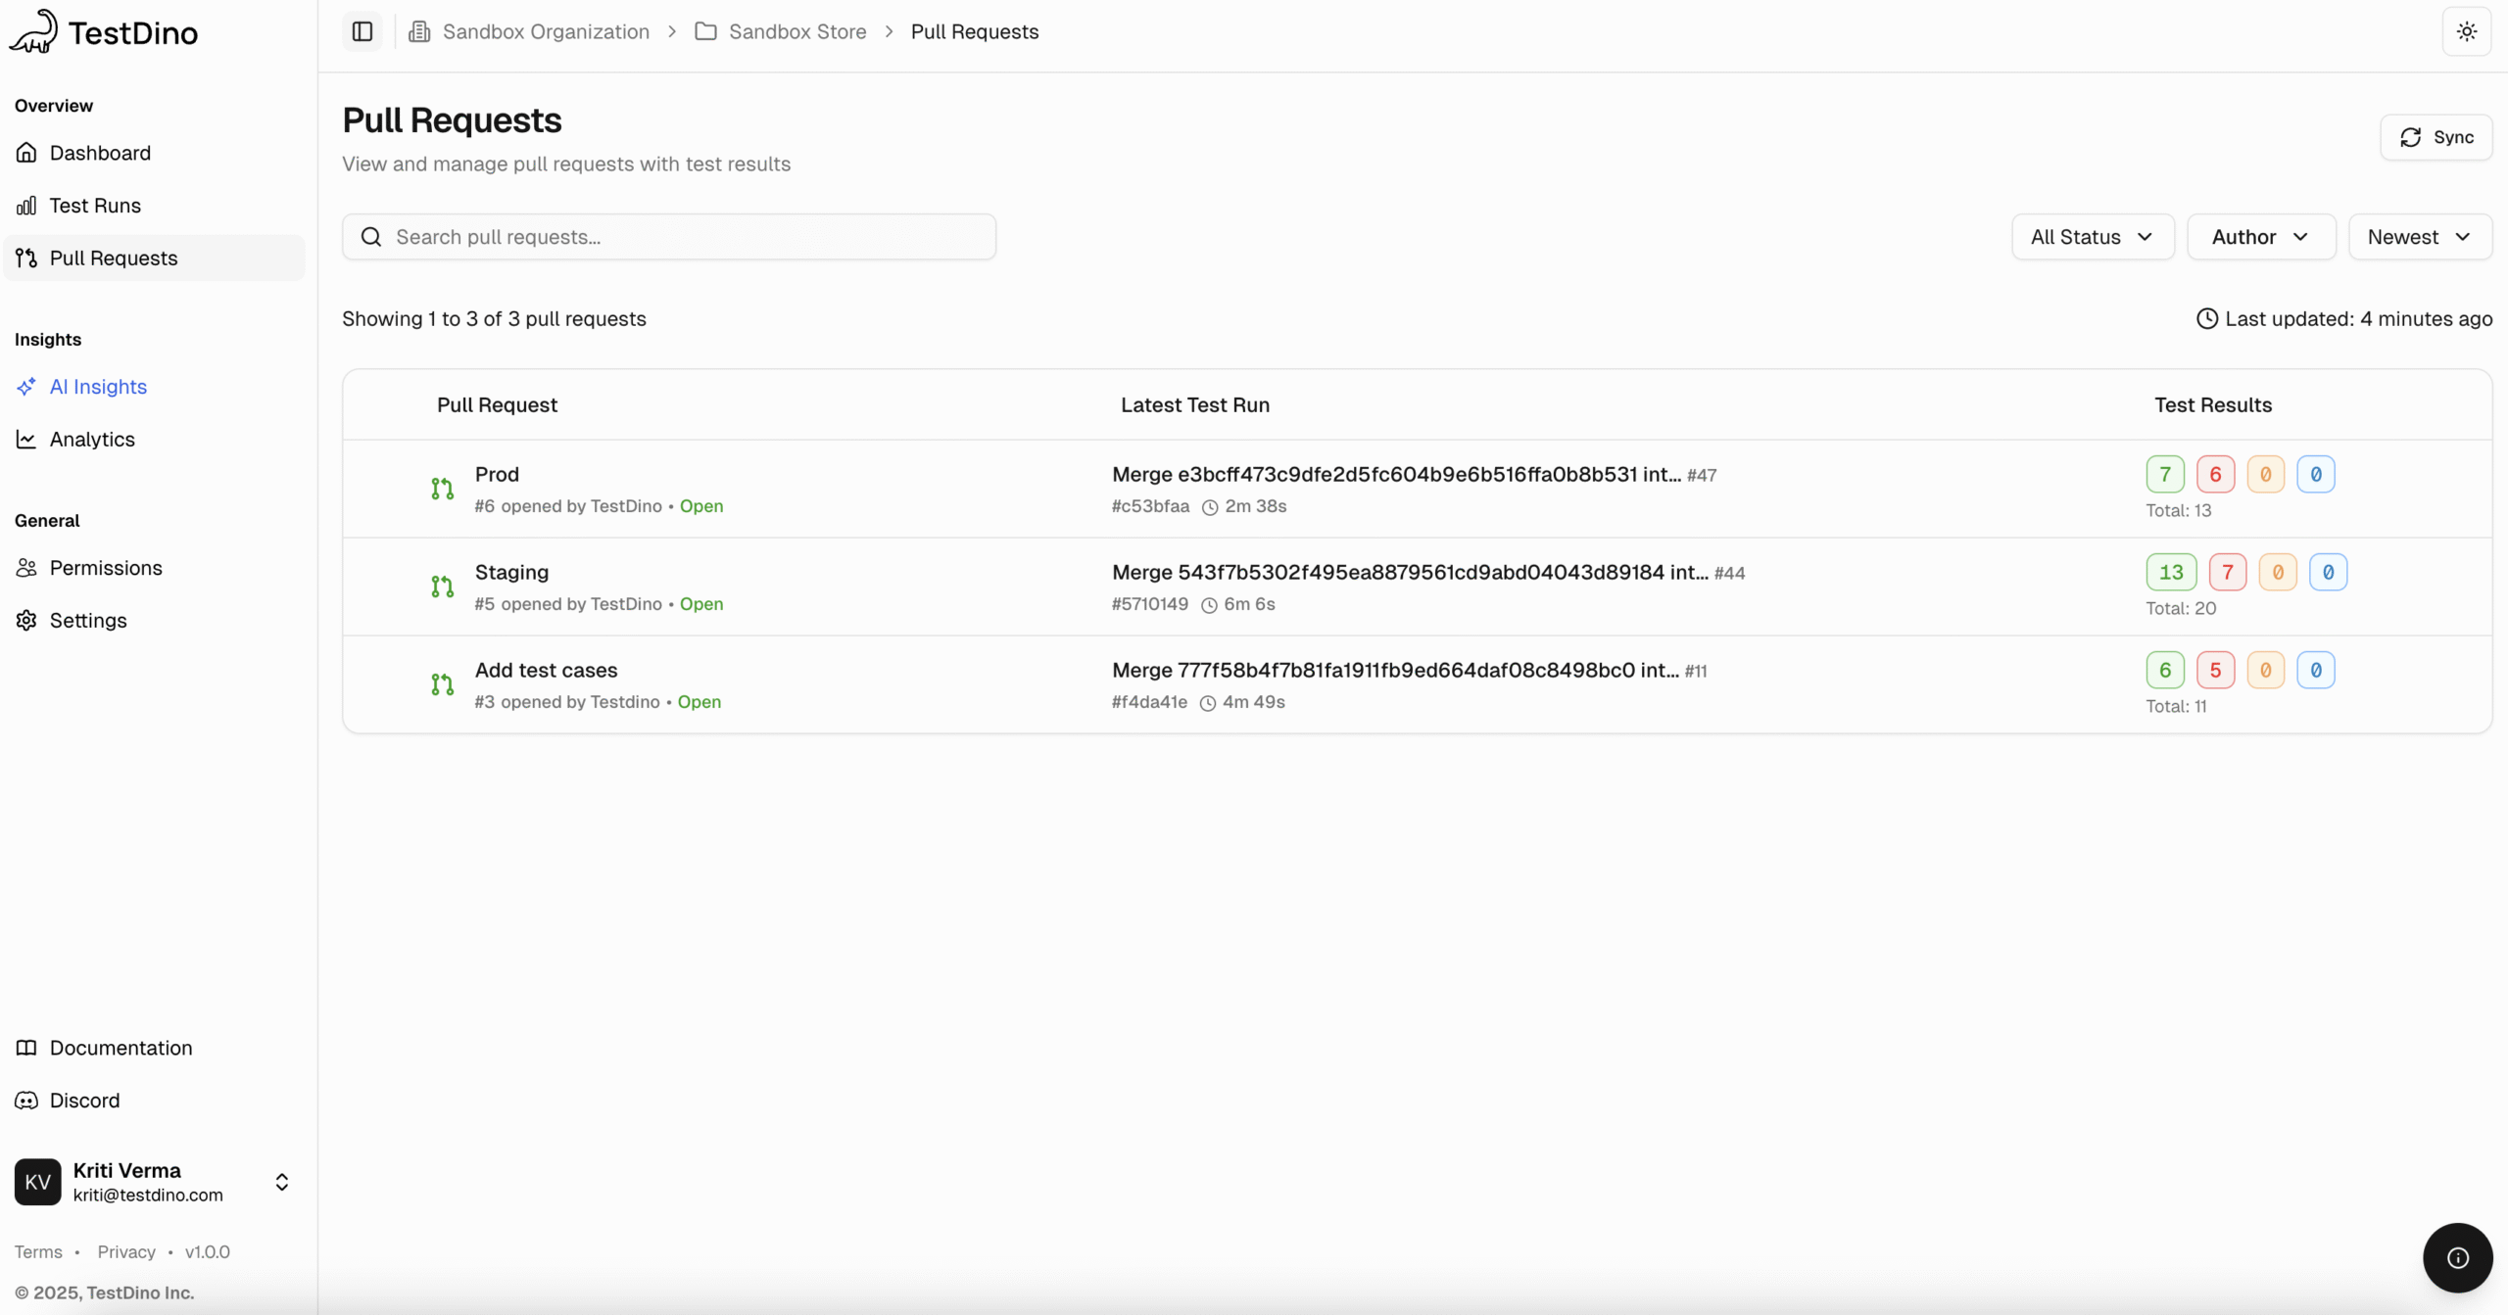
Task: Click the Sync button
Action: coord(2437,137)
